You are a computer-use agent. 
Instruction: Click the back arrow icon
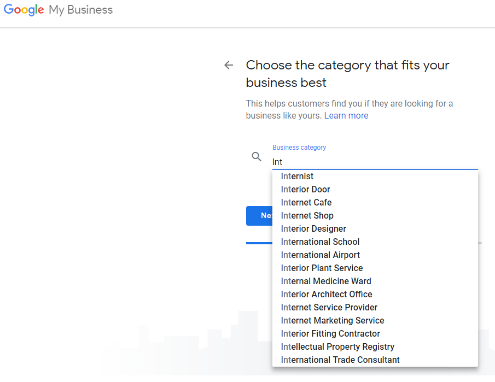[x=229, y=66]
